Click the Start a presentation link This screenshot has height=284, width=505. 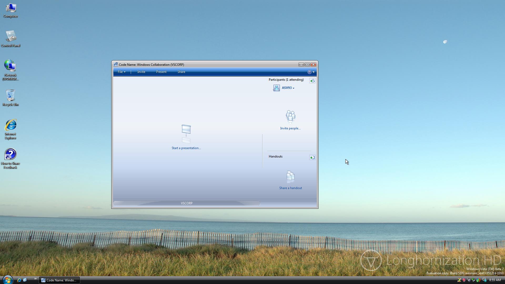[186, 148]
